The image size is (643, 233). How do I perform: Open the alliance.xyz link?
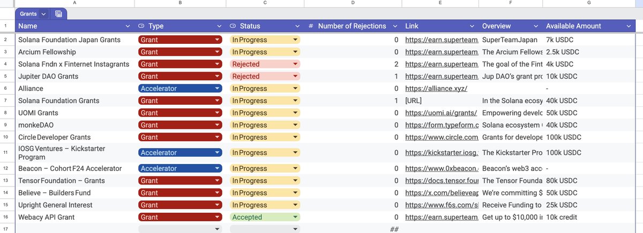coord(436,89)
